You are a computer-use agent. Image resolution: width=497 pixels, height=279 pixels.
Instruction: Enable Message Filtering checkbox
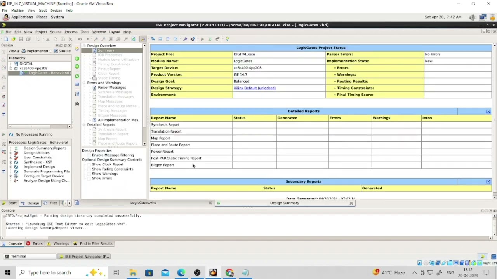pos(89,155)
